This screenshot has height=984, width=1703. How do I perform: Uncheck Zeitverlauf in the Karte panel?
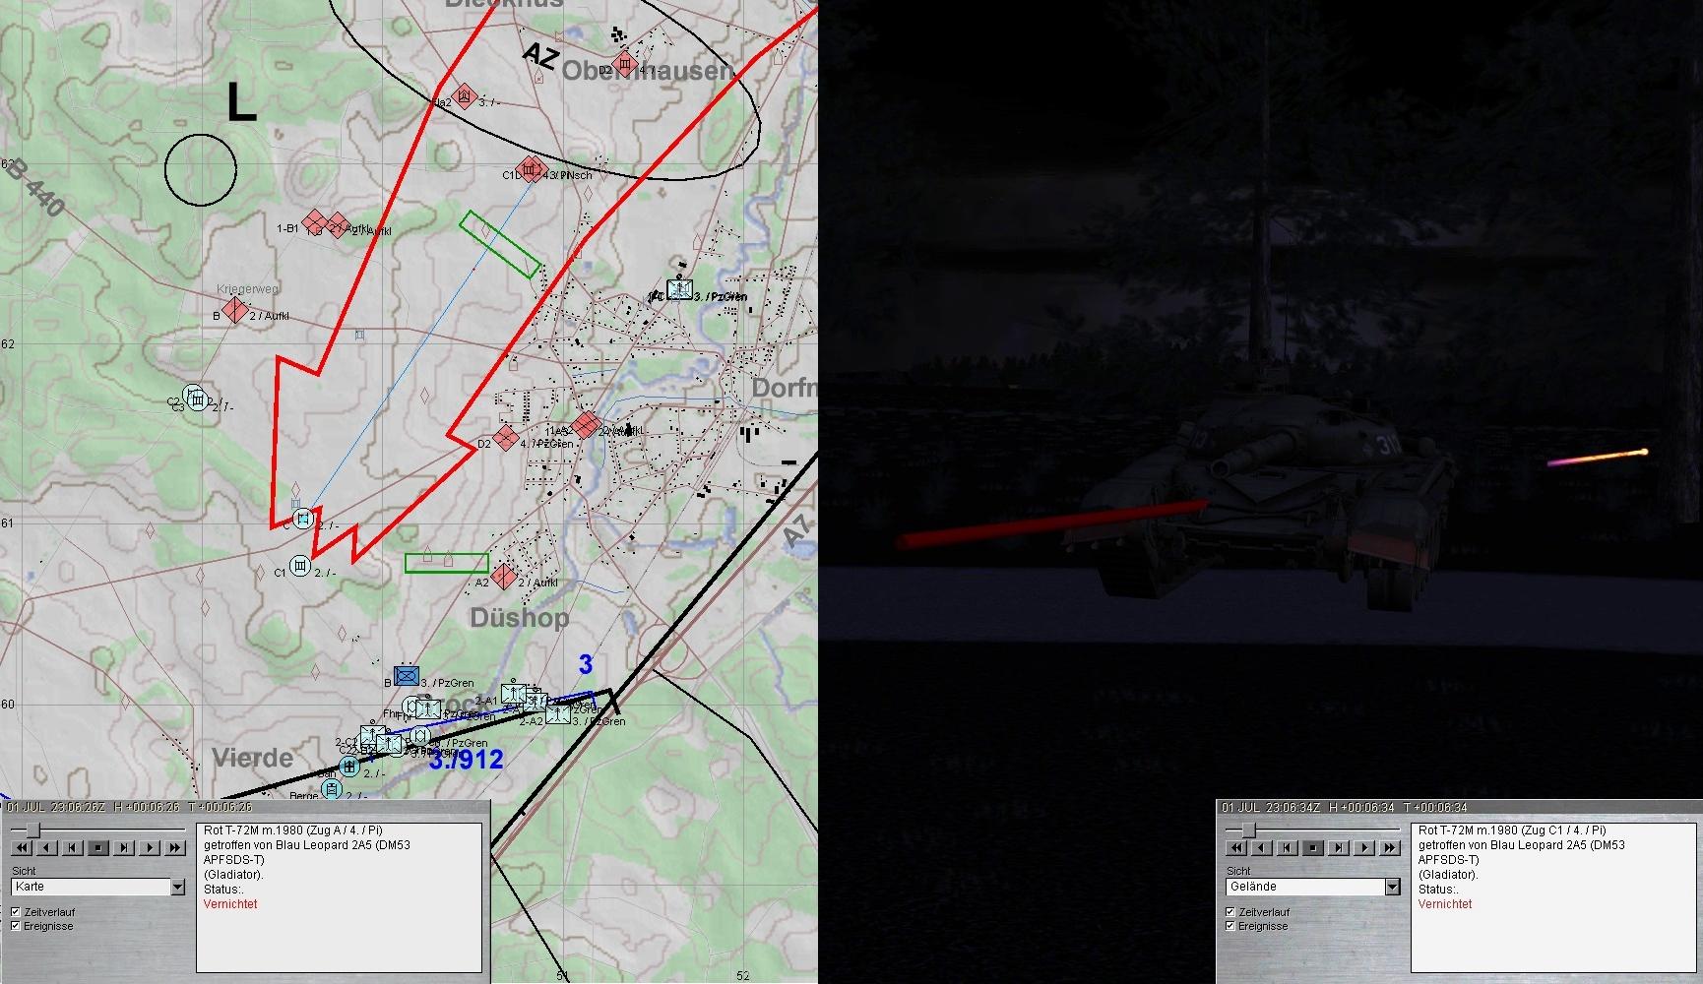[16, 912]
